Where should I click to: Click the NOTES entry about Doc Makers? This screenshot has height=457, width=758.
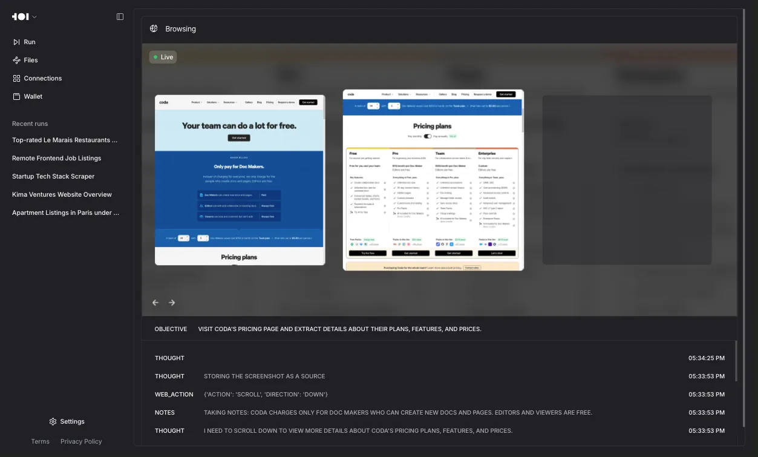coord(398,413)
